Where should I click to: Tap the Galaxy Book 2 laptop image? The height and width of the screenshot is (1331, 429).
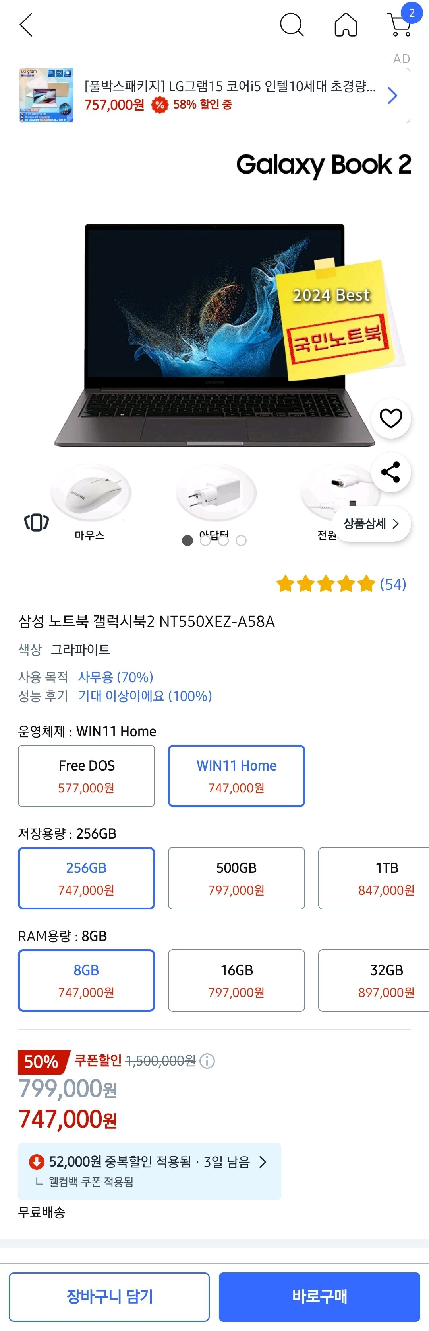(214, 336)
